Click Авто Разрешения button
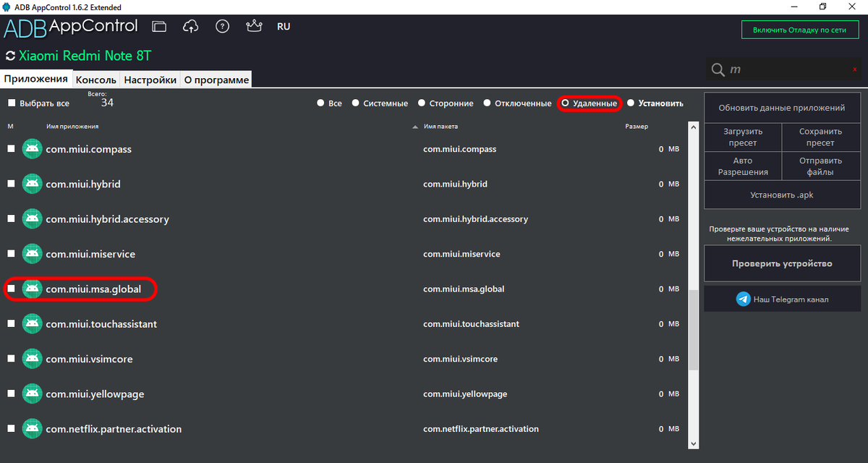 (x=743, y=166)
